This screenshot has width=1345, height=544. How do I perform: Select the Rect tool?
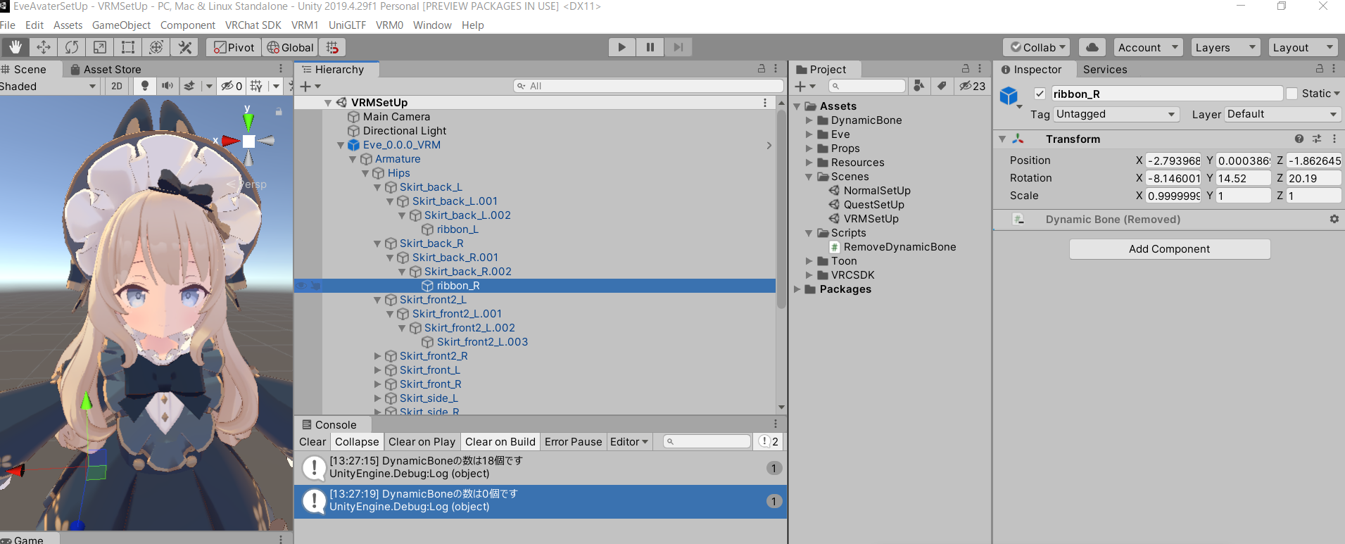pyautogui.click(x=128, y=47)
